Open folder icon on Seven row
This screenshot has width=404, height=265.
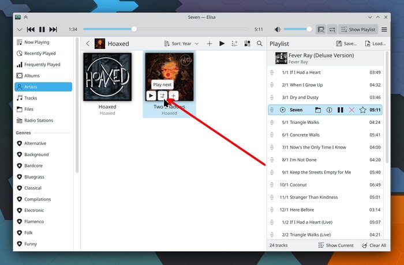pyautogui.click(x=318, y=110)
